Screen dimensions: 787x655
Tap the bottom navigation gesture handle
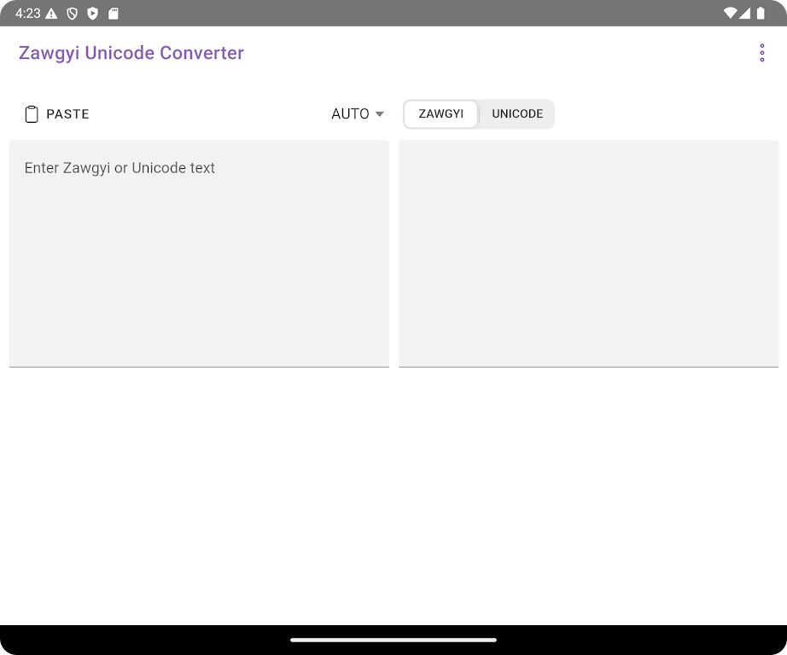coord(393,640)
